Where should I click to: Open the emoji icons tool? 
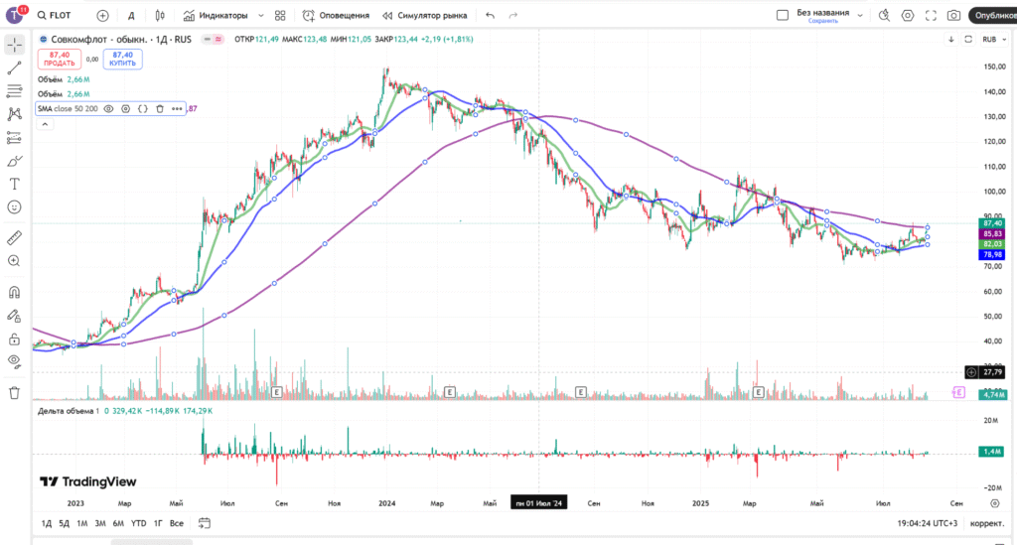14,207
